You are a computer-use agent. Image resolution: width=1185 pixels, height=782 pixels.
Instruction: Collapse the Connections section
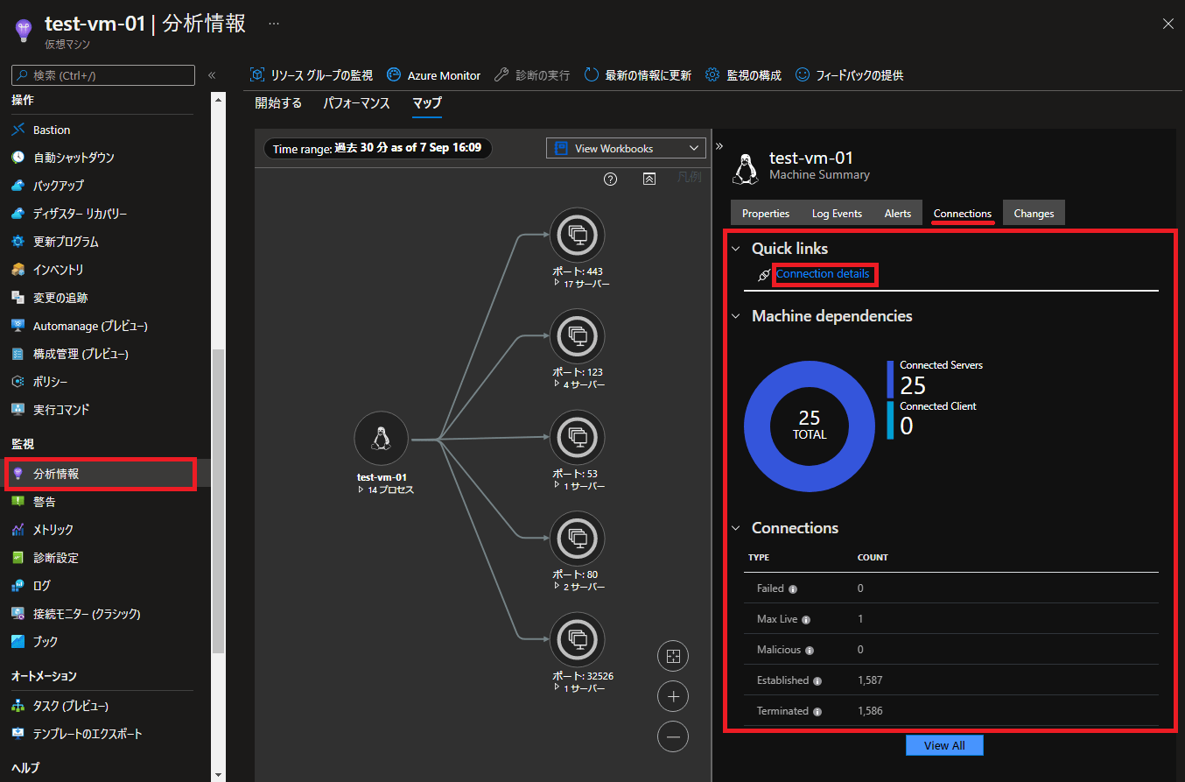[735, 528]
